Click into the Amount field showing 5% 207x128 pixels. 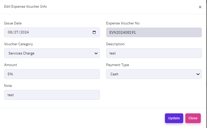tap(52, 74)
